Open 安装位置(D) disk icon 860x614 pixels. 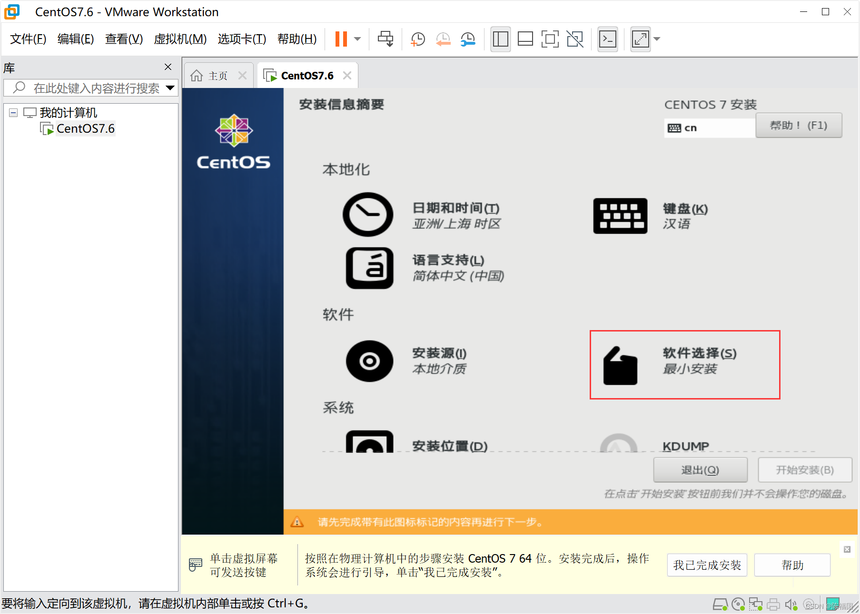click(370, 442)
